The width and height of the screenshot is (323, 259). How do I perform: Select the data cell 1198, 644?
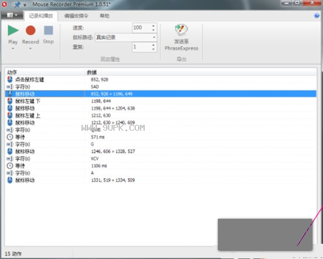(x=101, y=101)
